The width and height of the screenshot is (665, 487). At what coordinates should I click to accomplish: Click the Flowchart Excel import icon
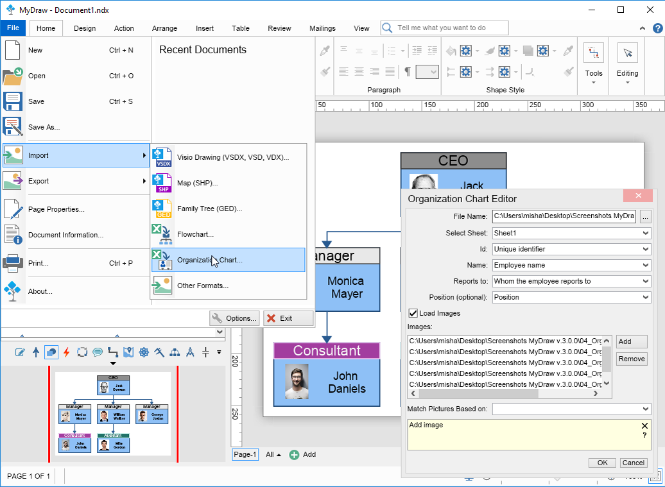click(162, 234)
